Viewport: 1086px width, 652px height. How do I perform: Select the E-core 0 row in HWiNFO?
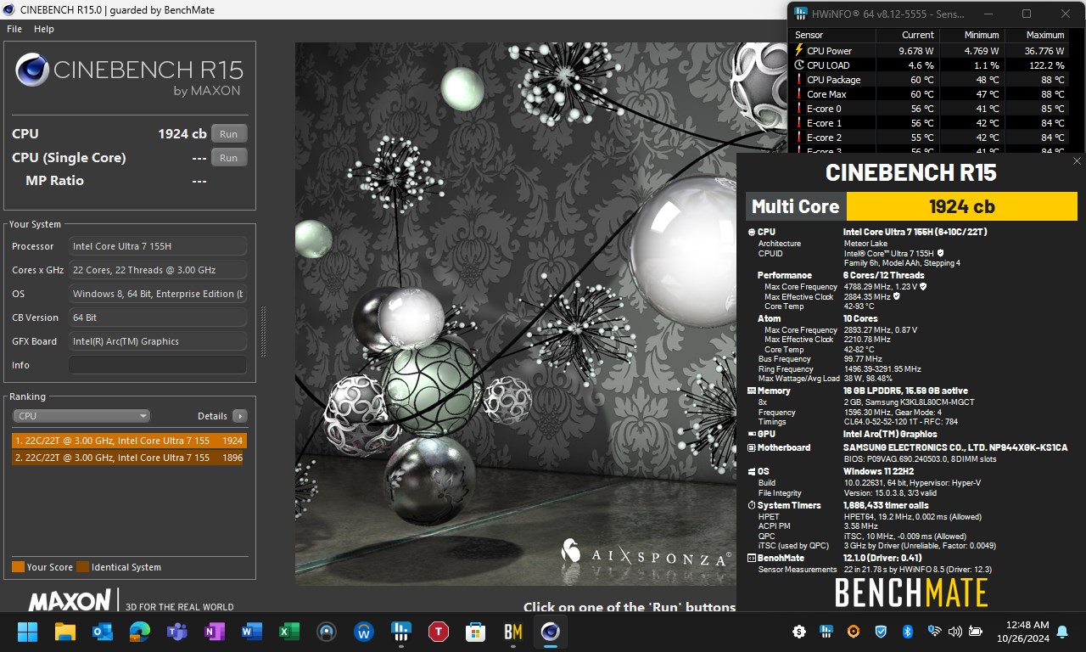tap(930, 109)
